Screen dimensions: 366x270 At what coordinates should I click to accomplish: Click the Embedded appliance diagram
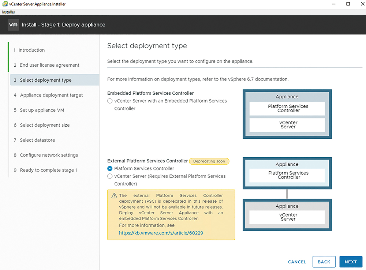point(287,114)
